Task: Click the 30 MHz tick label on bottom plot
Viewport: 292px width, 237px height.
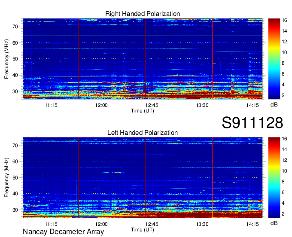Action: coord(15,210)
